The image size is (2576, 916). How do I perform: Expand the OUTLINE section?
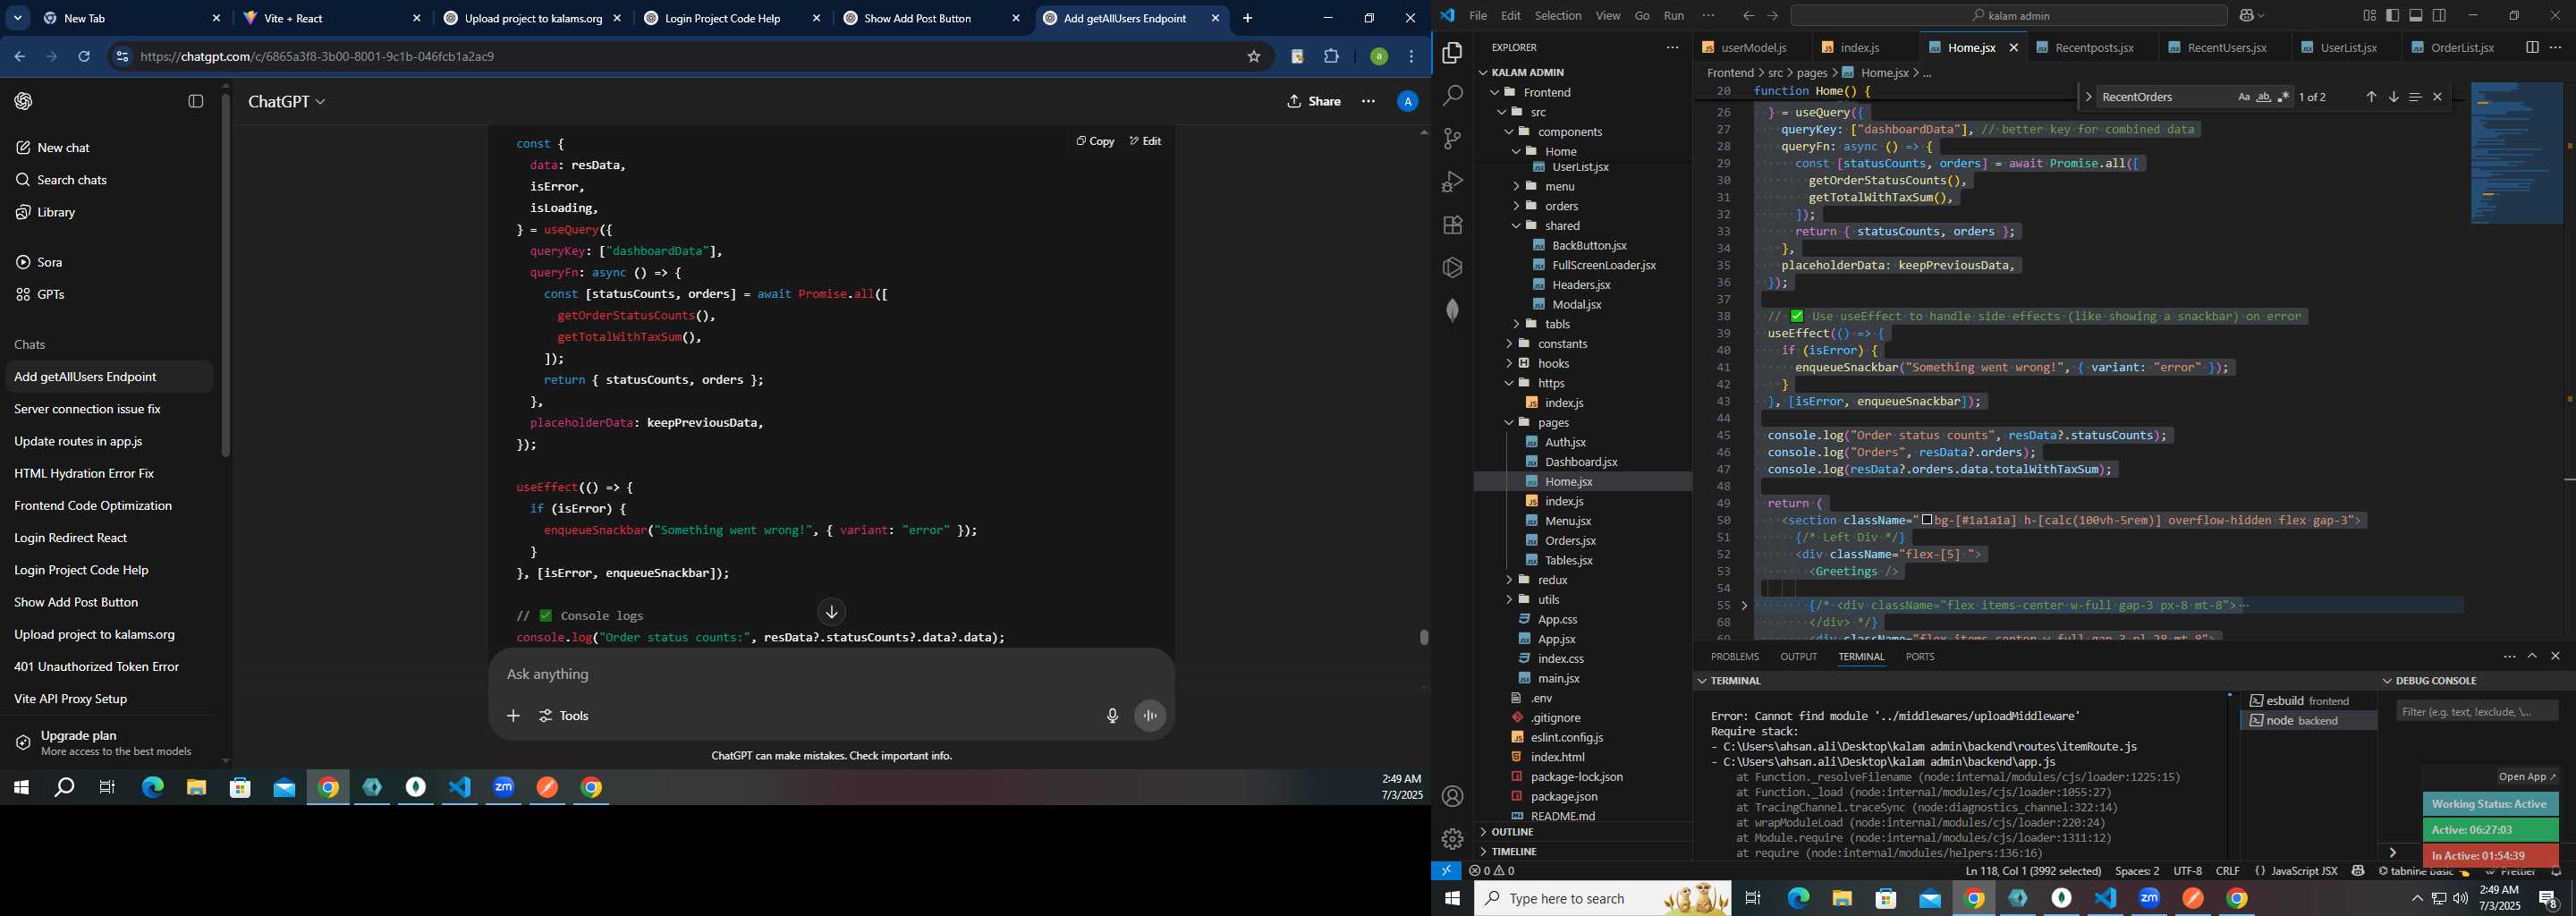click(x=1513, y=832)
